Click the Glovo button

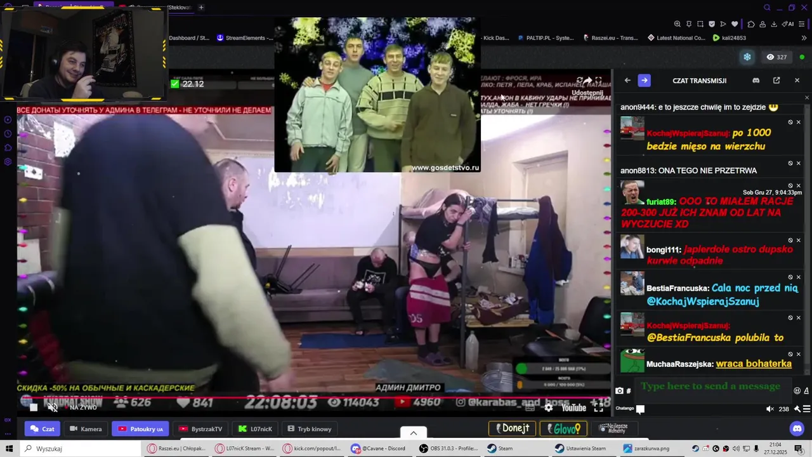click(563, 428)
